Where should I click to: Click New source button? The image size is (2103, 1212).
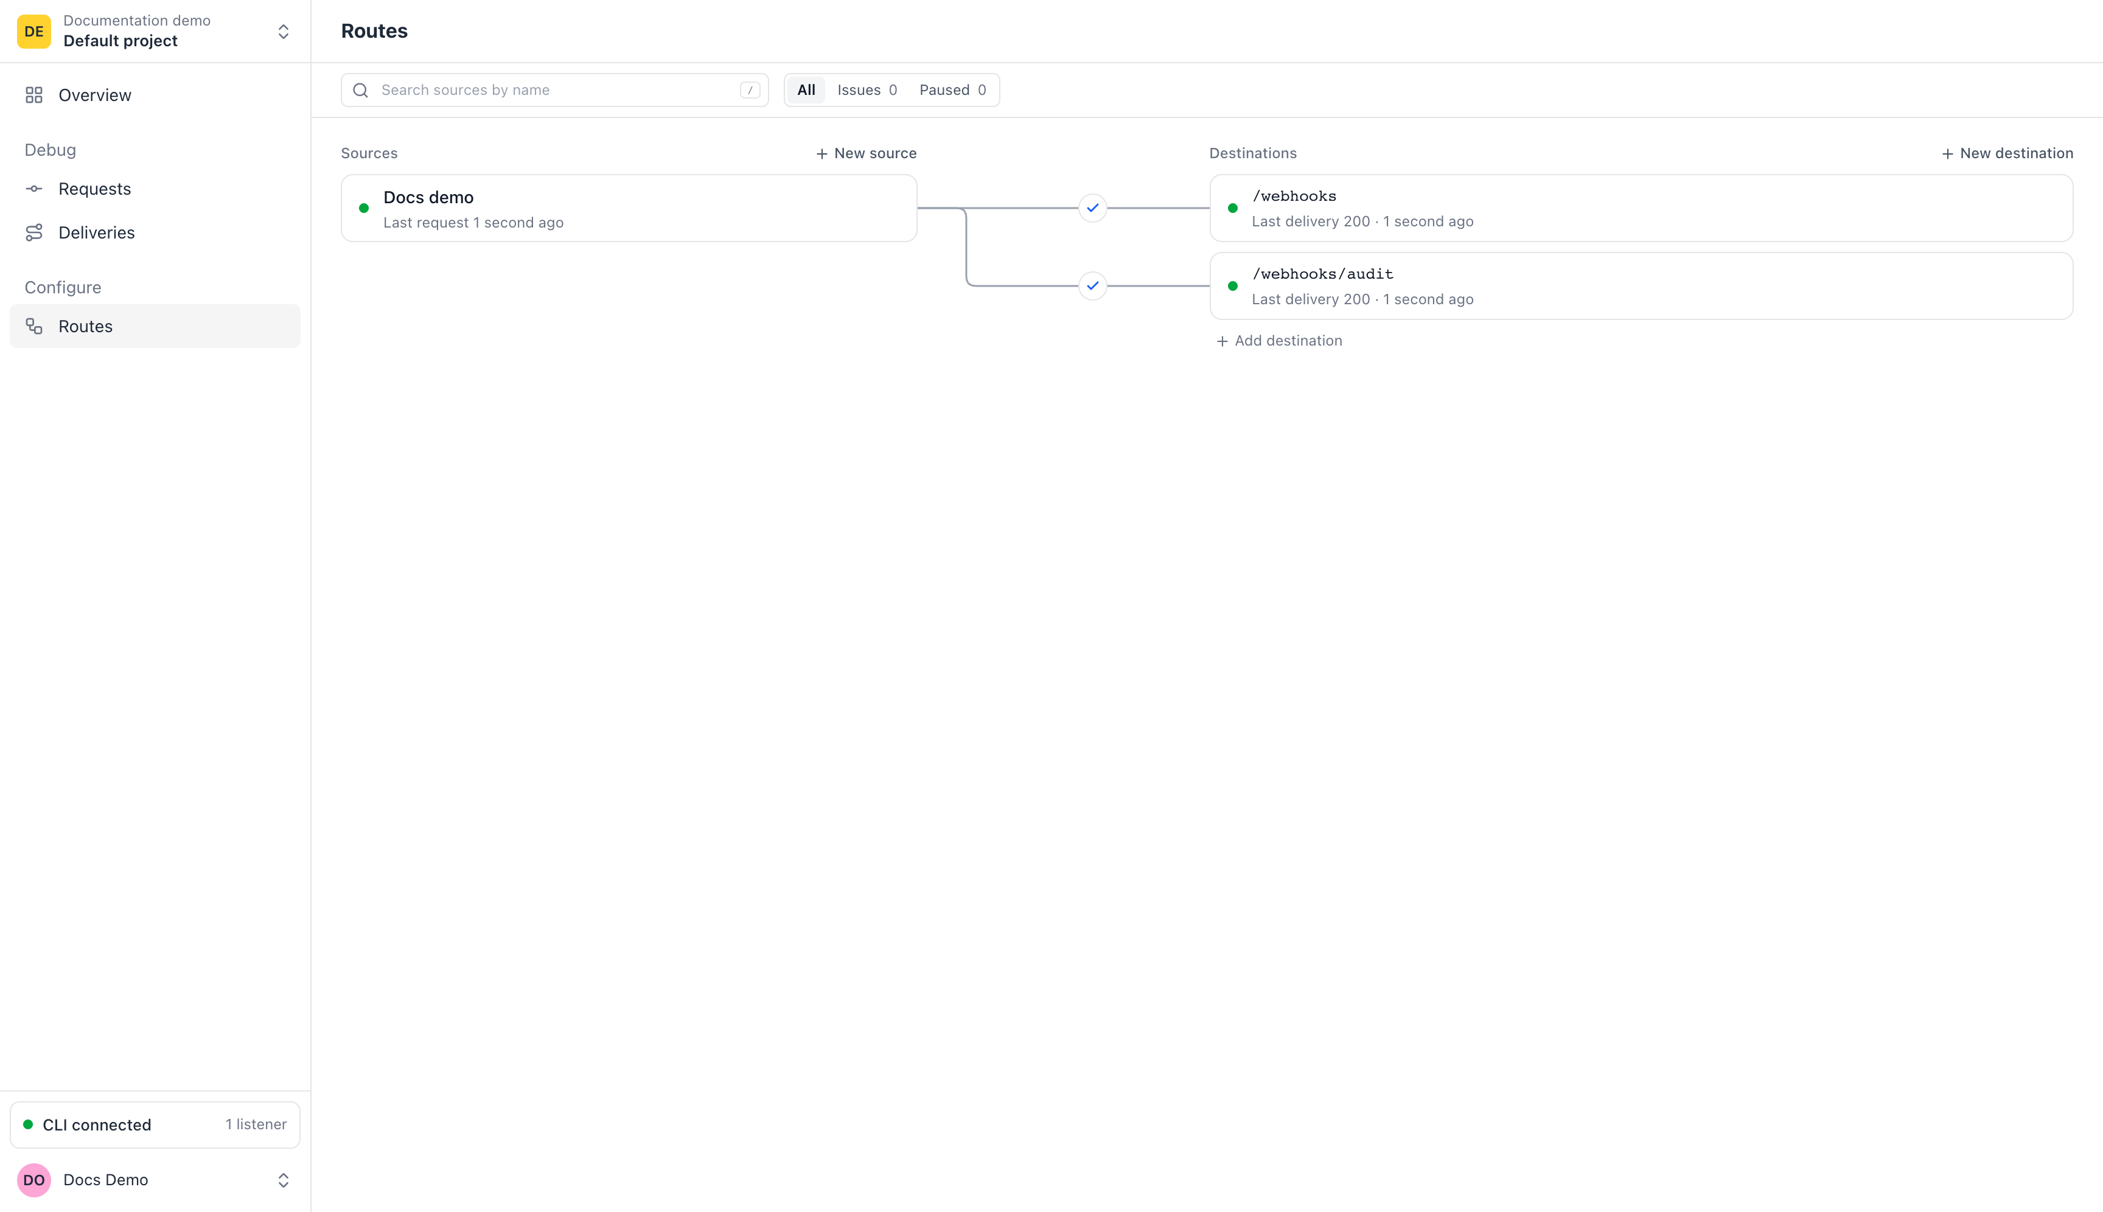[866, 153]
